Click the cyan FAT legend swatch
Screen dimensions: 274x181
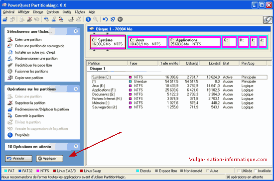(5, 171)
